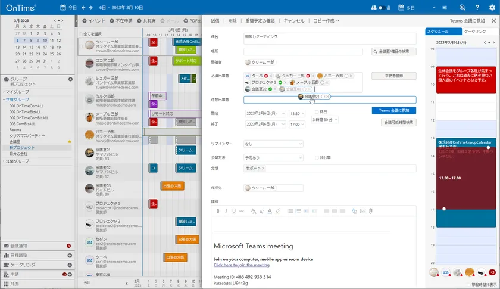500x289 pixels.
Task: Click the underline formatting icon
Action: (233, 211)
